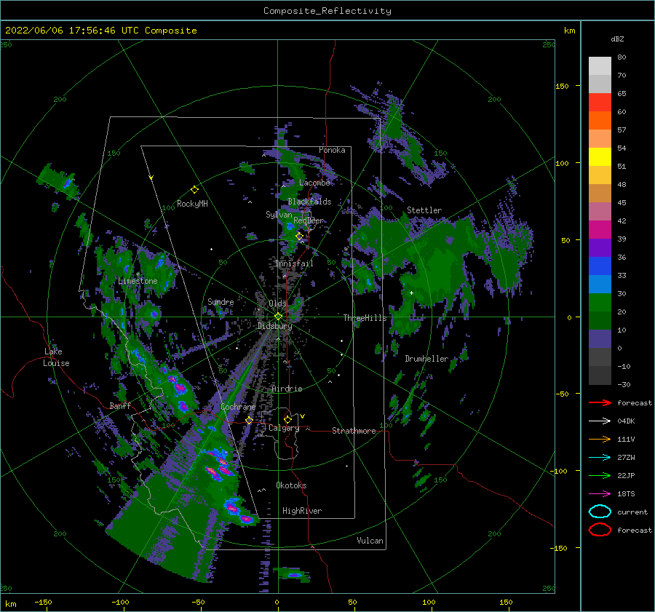Click the RedDeer city label
Screen dimensions: 655x612
click(x=309, y=220)
